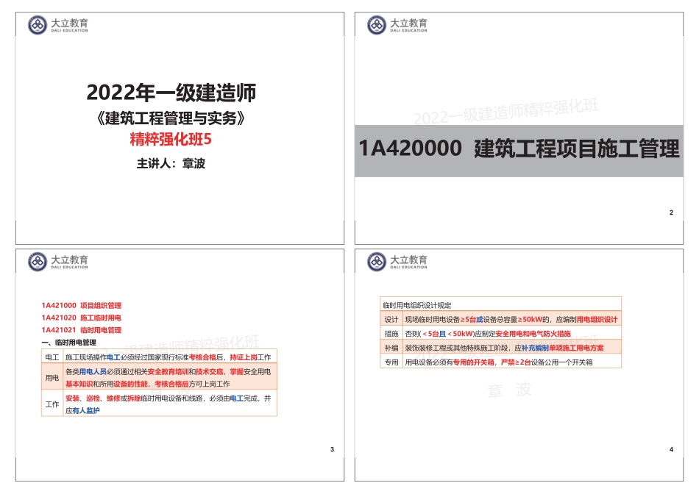The height and width of the screenshot is (494, 699).
Task: Click the title 2022年一级建造师
Action: [171, 93]
